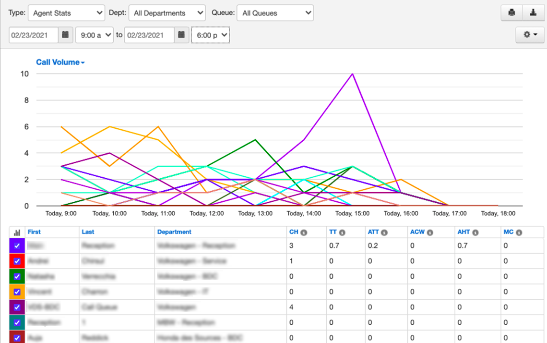Click the info icon beside ATT column
Screen dimensions: 547x343
[x=384, y=233]
